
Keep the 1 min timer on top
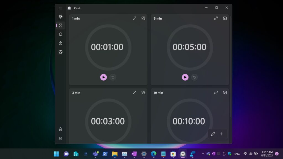click(x=143, y=18)
